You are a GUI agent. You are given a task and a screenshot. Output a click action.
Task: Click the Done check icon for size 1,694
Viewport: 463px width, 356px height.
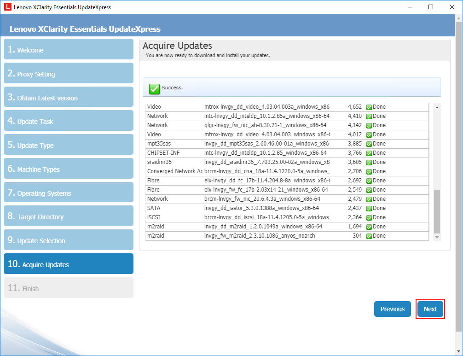point(369,227)
